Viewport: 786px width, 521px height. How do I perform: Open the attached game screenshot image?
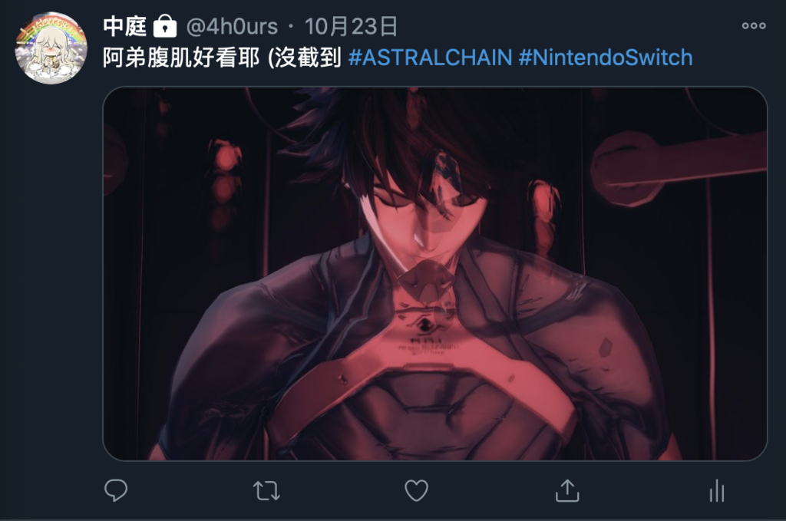coord(435,273)
